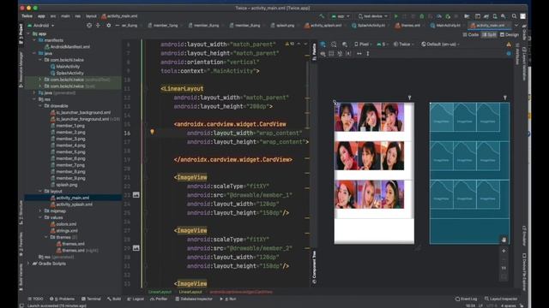Open the Problems tool window
The width and height of the screenshot is (549, 308).
point(63,299)
